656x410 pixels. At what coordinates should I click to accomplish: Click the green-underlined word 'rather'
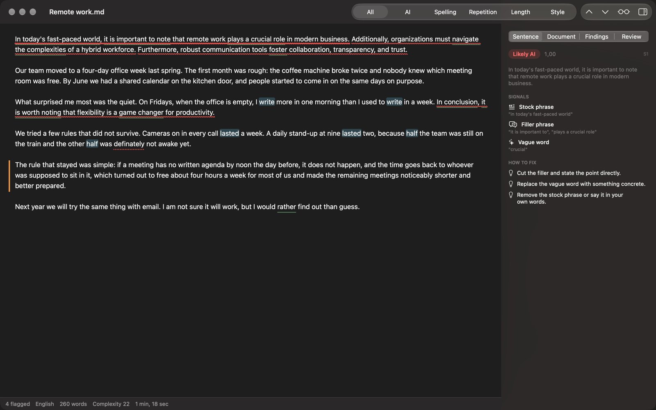pos(287,207)
